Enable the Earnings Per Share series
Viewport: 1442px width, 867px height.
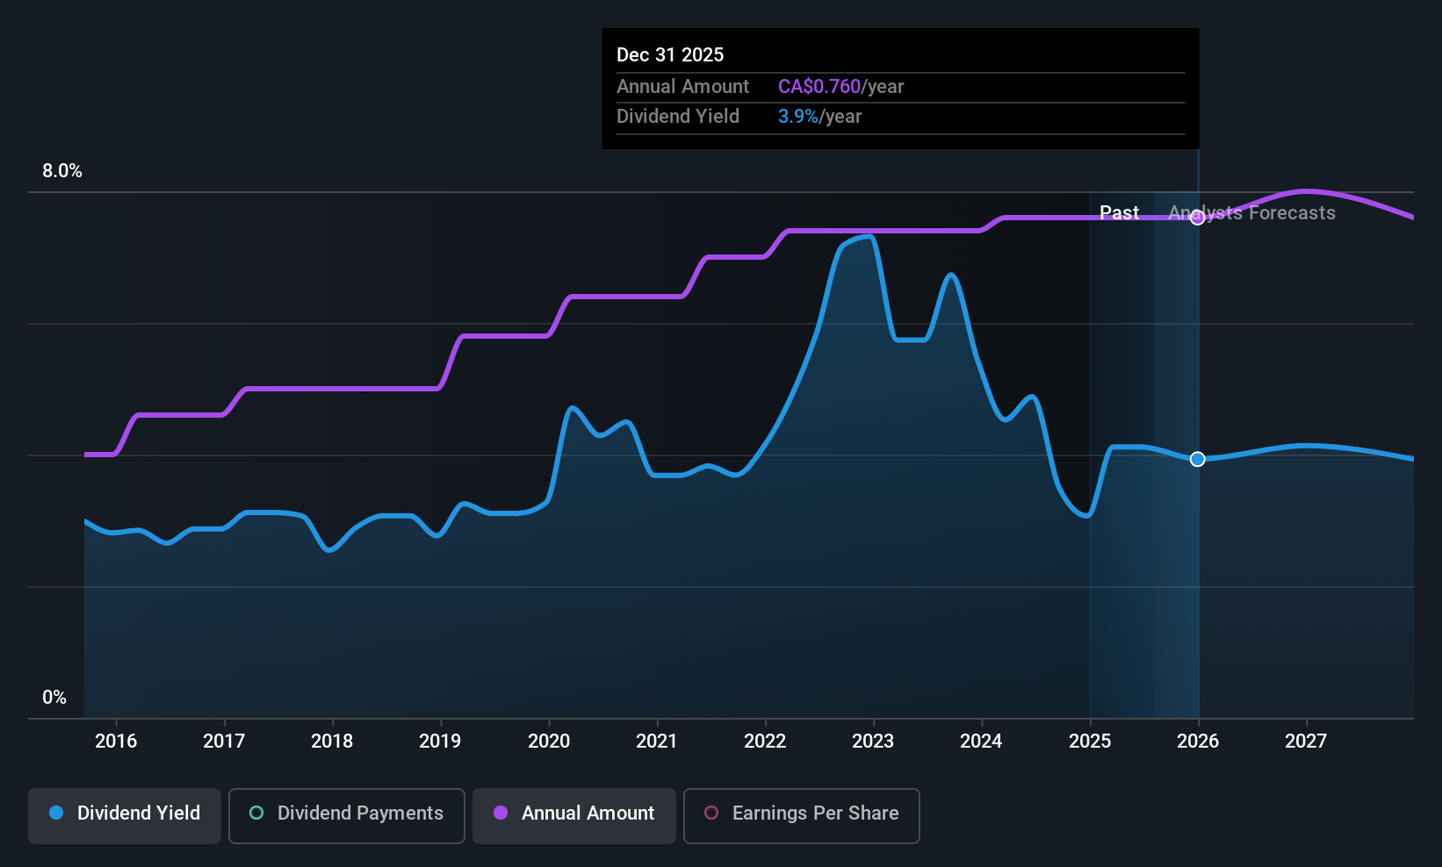coord(802,815)
